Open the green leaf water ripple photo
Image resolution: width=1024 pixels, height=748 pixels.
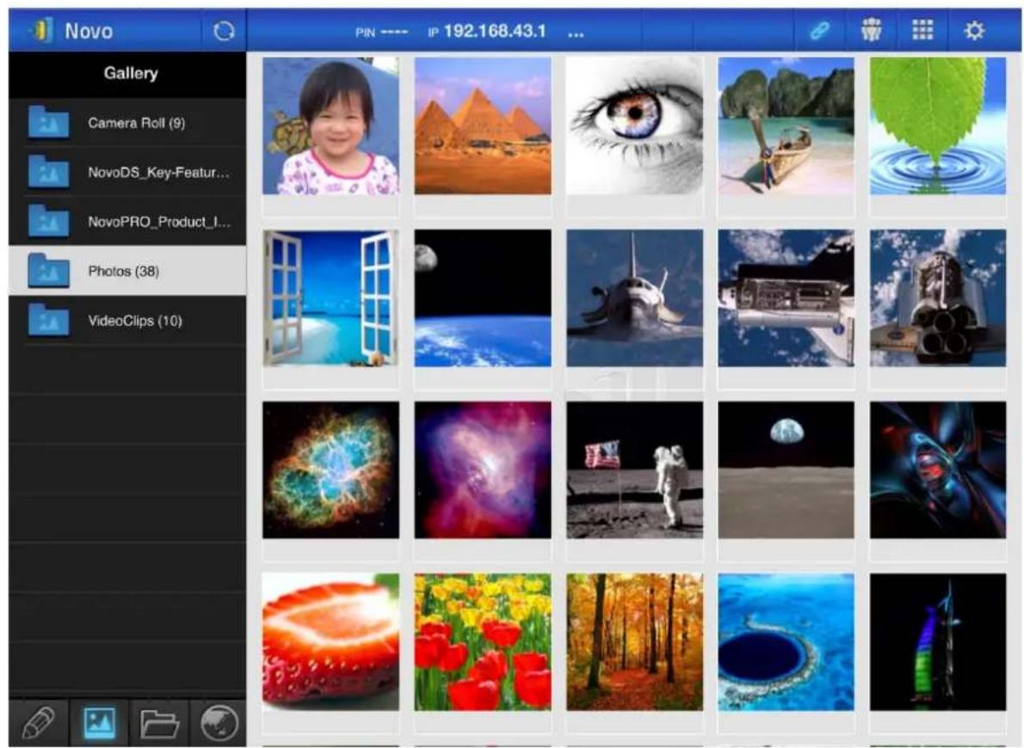click(x=938, y=126)
